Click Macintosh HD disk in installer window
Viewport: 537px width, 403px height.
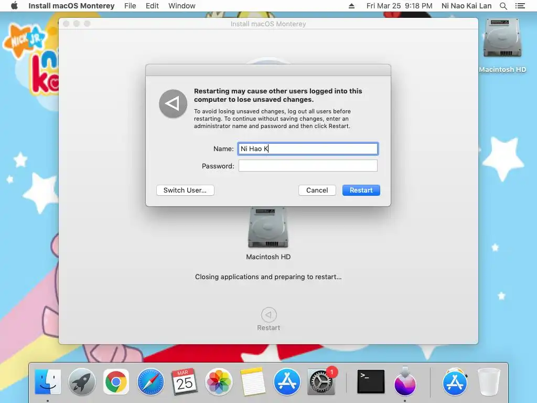tap(268, 228)
